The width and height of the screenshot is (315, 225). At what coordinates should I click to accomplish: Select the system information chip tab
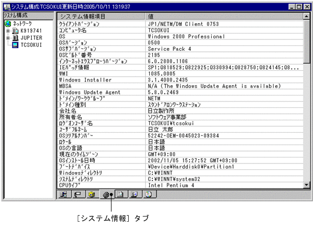tap(107, 195)
